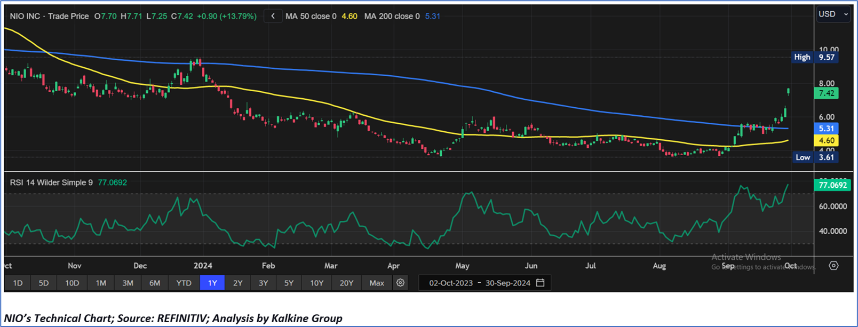Click the calendar icon in date range
Image resolution: width=858 pixels, height=327 pixels.
pyautogui.click(x=540, y=283)
